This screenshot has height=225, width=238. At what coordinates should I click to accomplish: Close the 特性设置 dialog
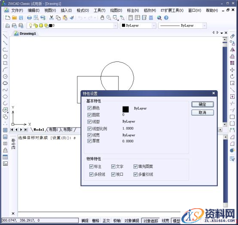click(214, 93)
